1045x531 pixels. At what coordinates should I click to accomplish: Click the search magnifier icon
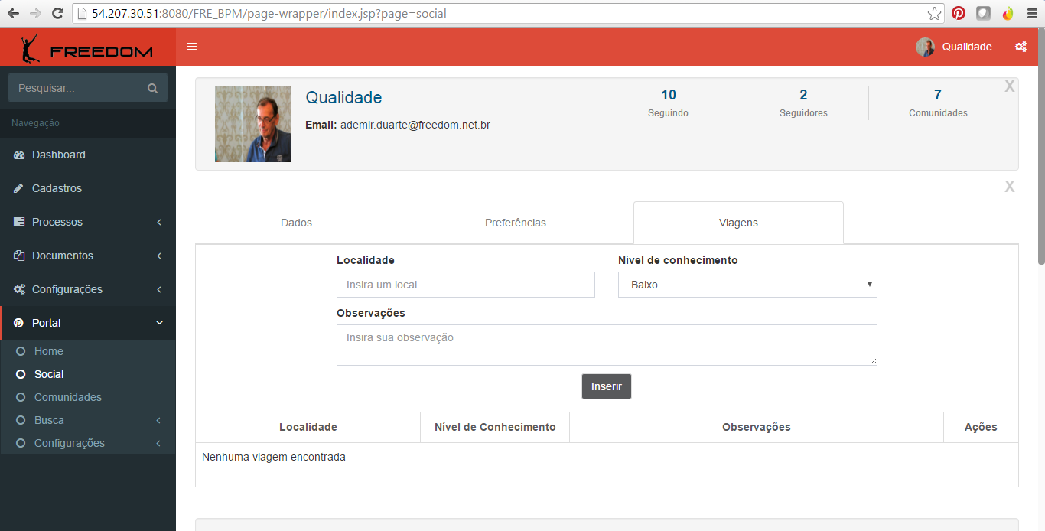pos(152,88)
